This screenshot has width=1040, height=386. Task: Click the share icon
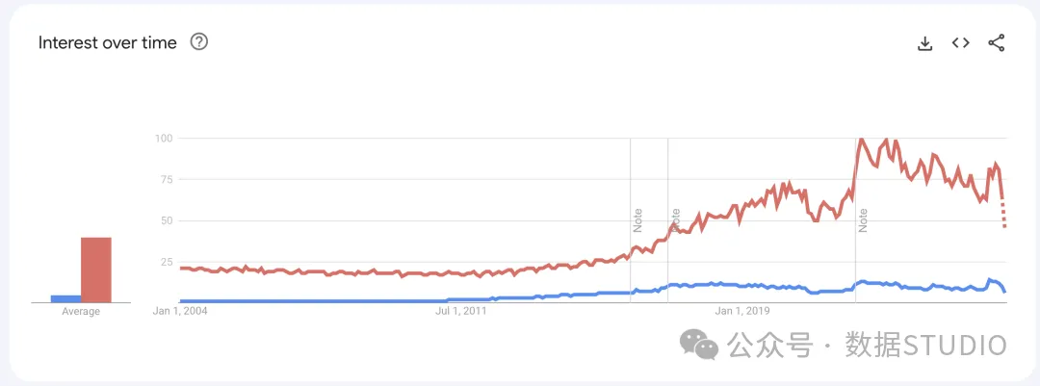[997, 42]
